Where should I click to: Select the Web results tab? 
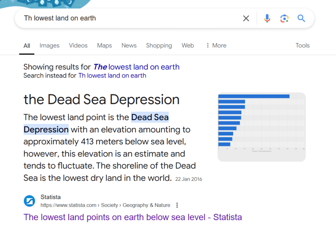click(x=188, y=46)
